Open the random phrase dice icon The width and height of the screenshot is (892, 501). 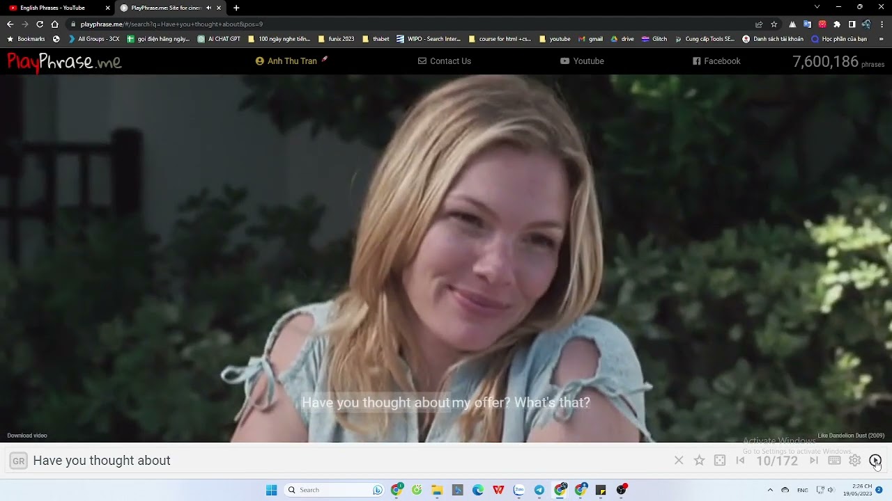(x=720, y=461)
